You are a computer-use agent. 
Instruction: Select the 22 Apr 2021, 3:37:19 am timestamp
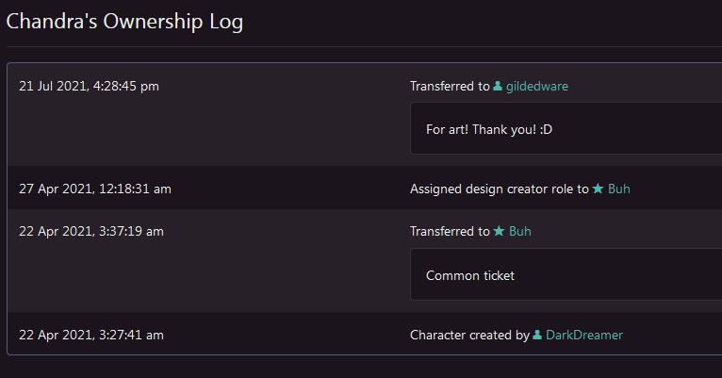point(91,232)
